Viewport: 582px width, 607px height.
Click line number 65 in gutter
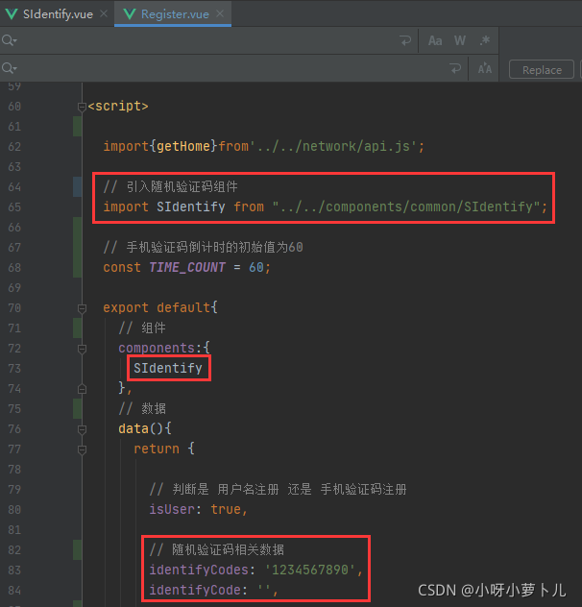[14, 207]
